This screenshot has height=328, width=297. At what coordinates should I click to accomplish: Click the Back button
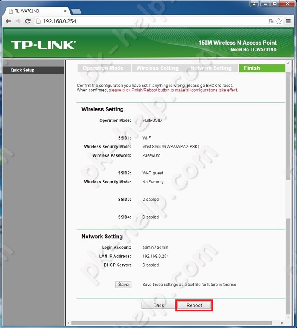click(x=159, y=305)
